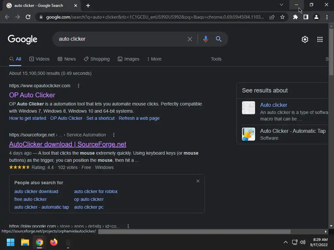This screenshot has width=334, height=250.
Task: Search for auto clicker - automatic tap
Action: (x=41, y=207)
